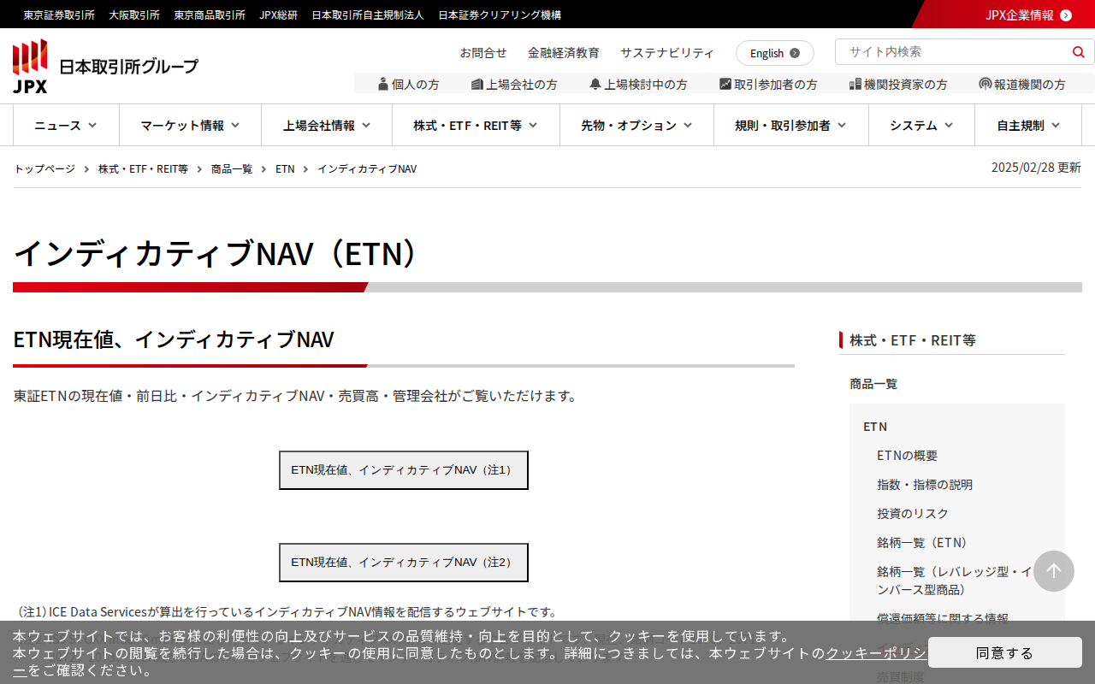
Task: Click the scroll-to-top arrow button
Action: [x=1054, y=571]
